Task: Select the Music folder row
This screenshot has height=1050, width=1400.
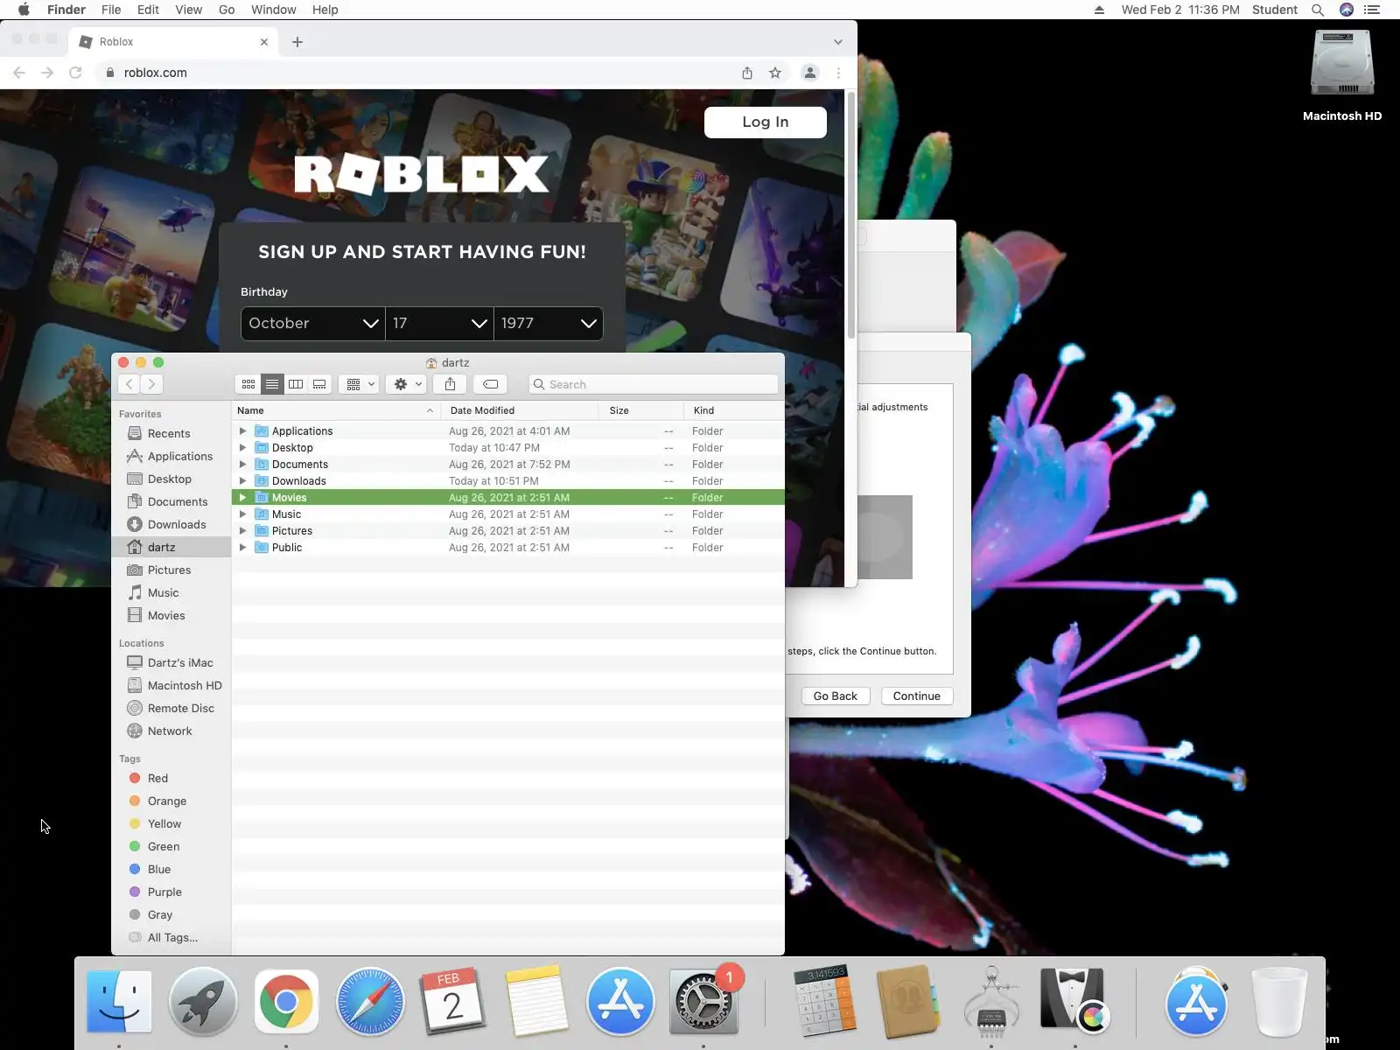Action: click(x=507, y=514)
